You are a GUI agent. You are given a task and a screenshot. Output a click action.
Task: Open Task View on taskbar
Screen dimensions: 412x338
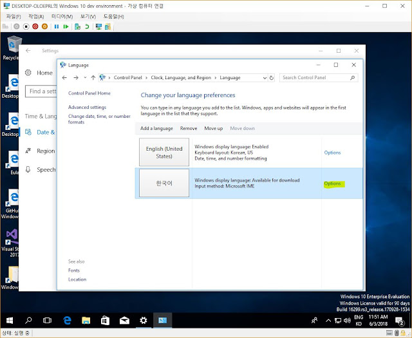tap(47, 321)
